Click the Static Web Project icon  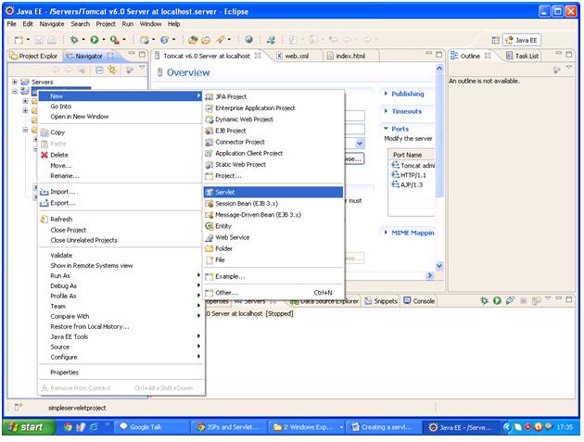pyautogui.click(x=209, y=165)
